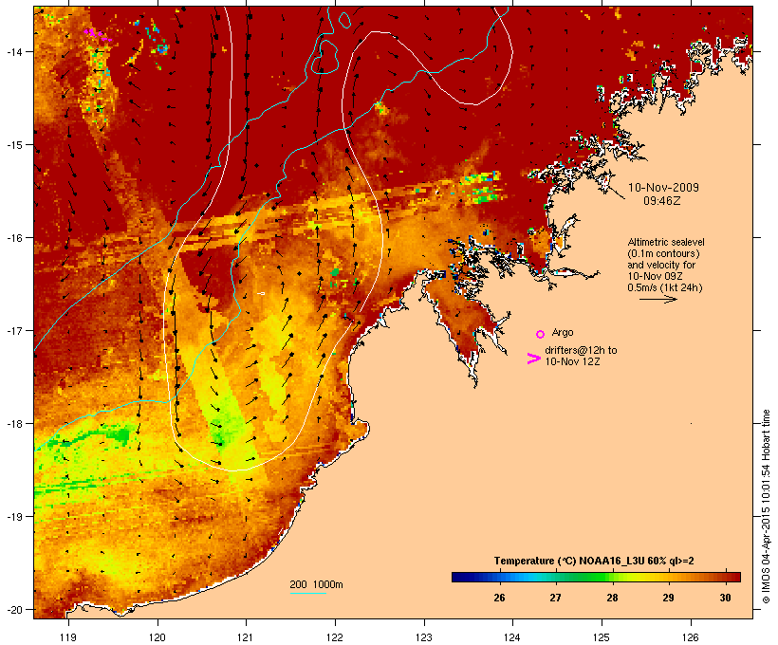The height and width of the screenshot is (645, 778).
Task: Click the IMOS Hobart time copyright text
Action: coord(766,507)
